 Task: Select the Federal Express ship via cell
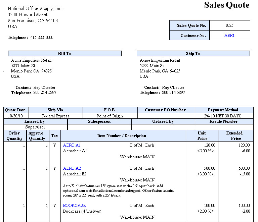coord(55,116)
